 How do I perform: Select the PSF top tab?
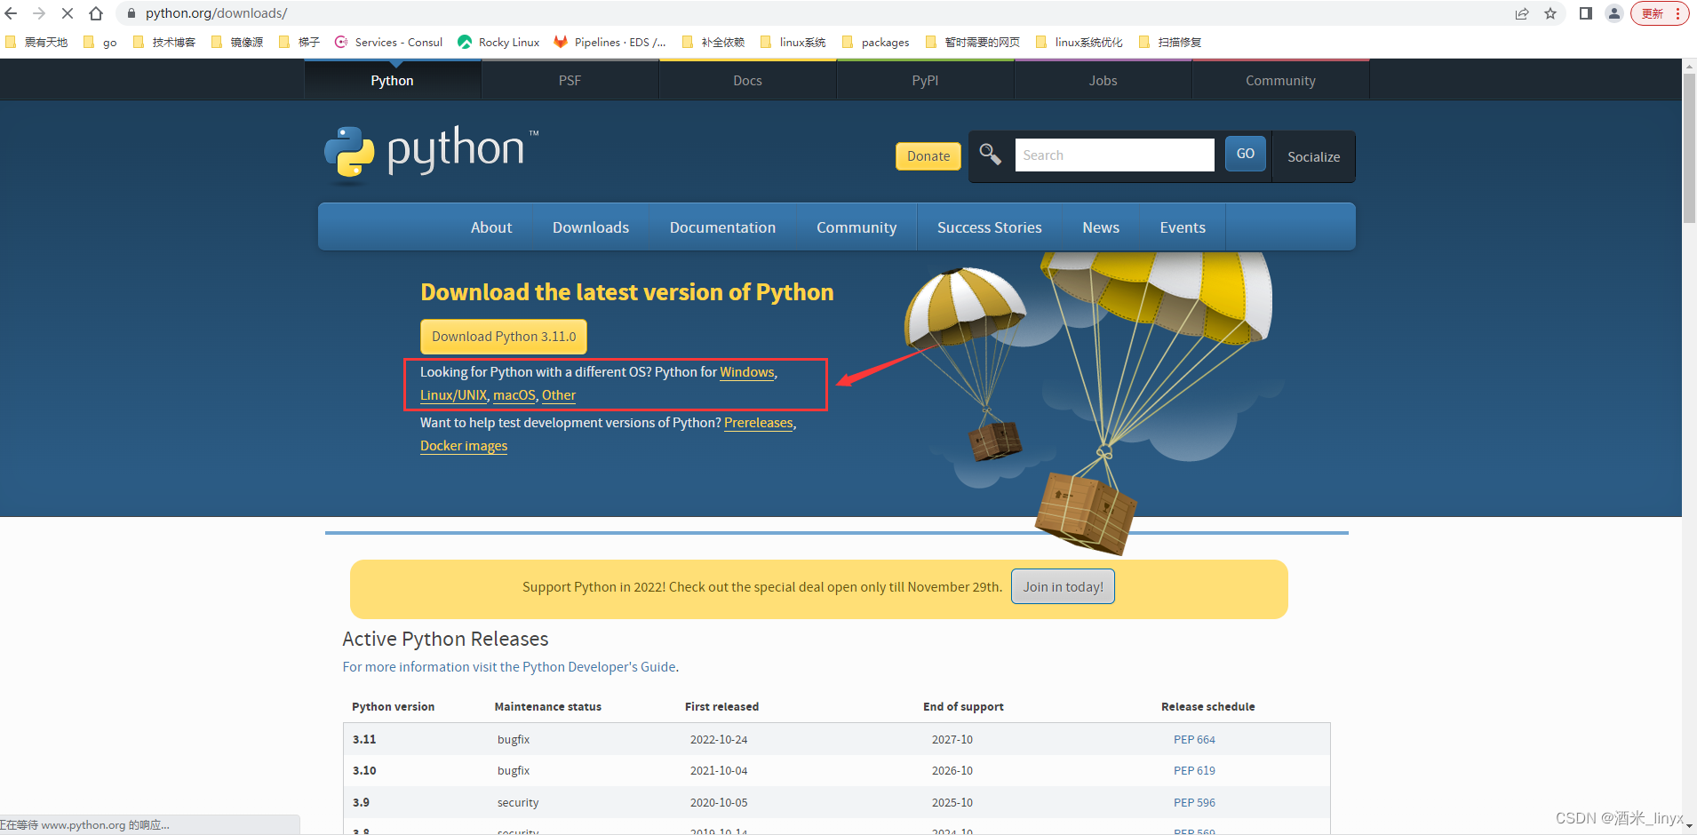(570, 80)
